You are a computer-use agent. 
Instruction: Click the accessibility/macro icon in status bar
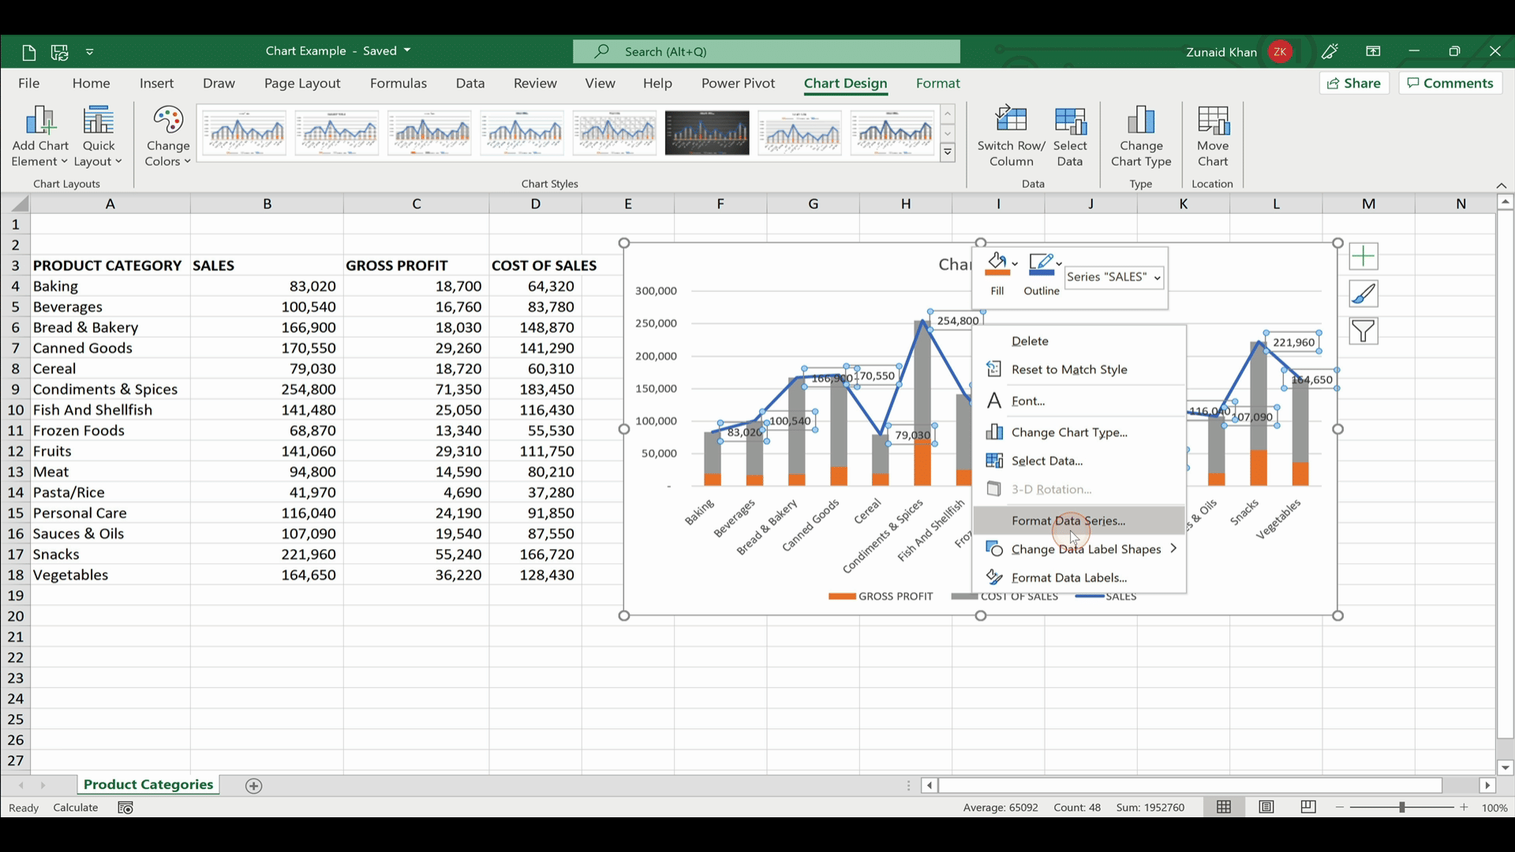click(x=125, y=808)
